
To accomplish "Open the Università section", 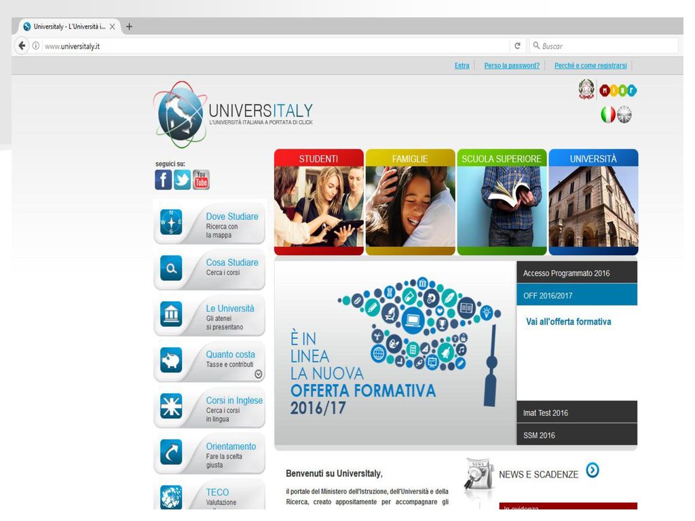I will (x=593, y=202).
